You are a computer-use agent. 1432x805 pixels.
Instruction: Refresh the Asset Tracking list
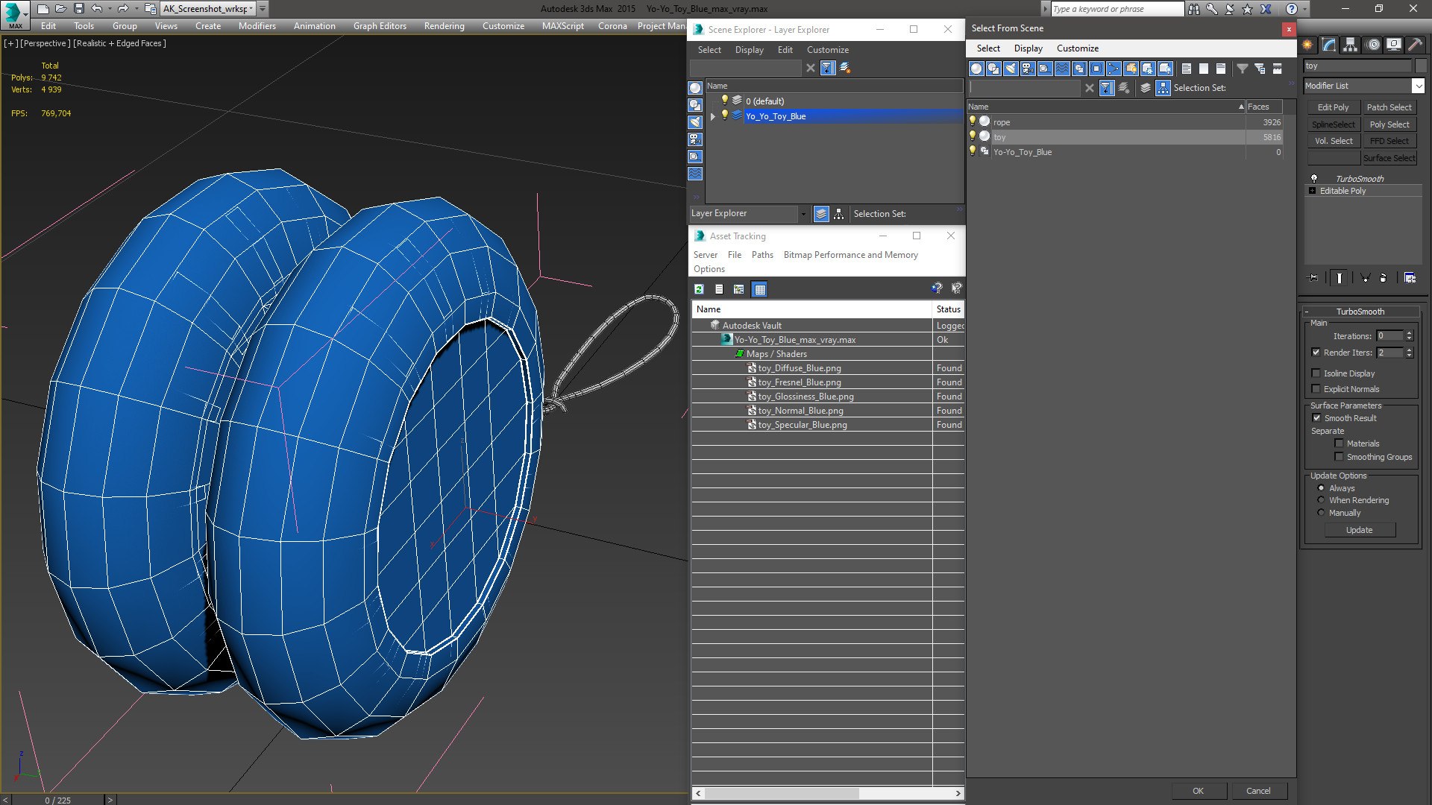[699, 289]
